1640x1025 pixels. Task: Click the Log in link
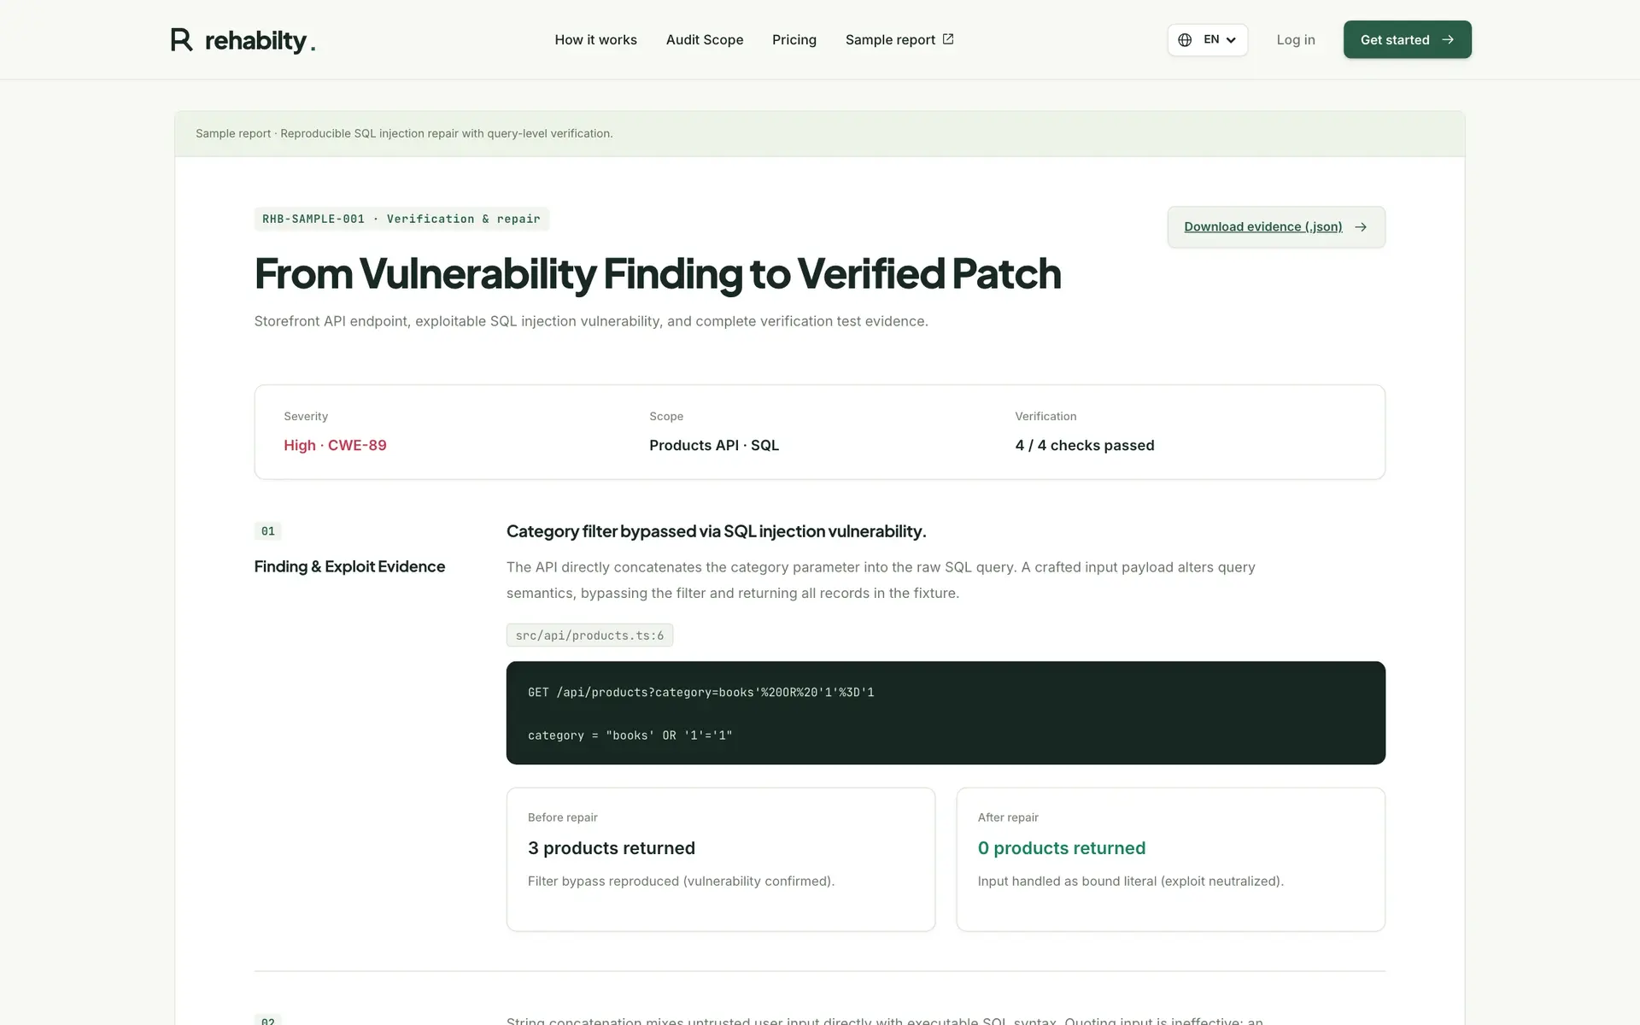[x=1296, y=39]
